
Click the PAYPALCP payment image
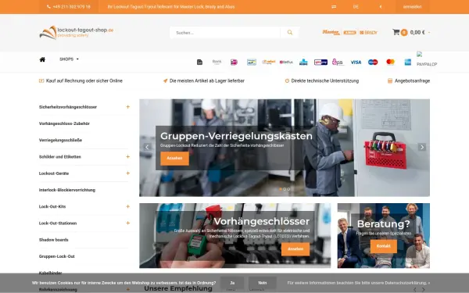tap(427, 59)
